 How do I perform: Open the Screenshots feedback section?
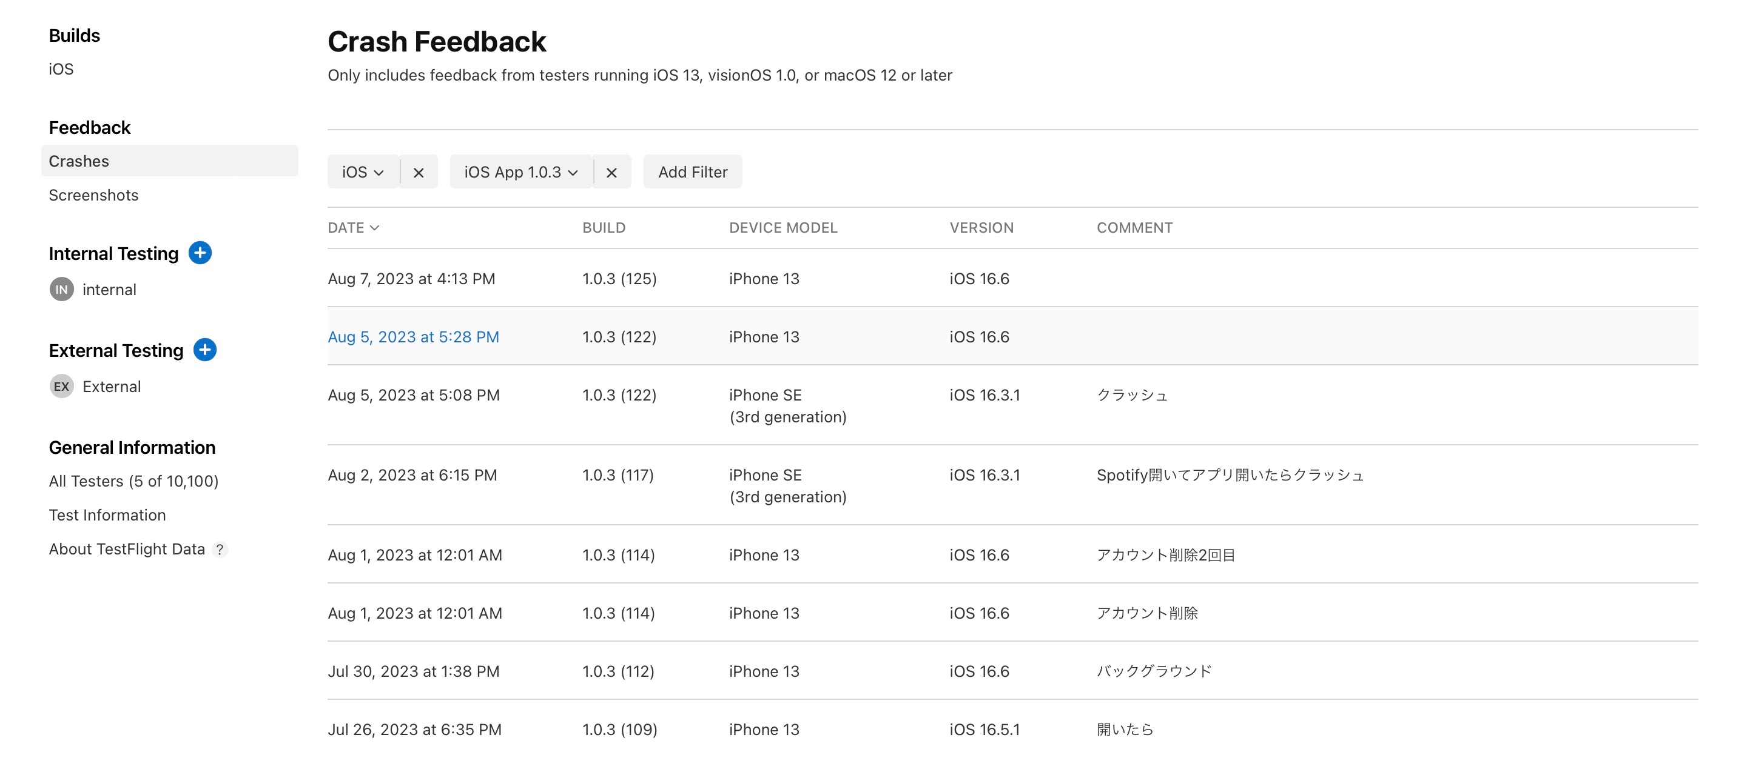point(93,195)
